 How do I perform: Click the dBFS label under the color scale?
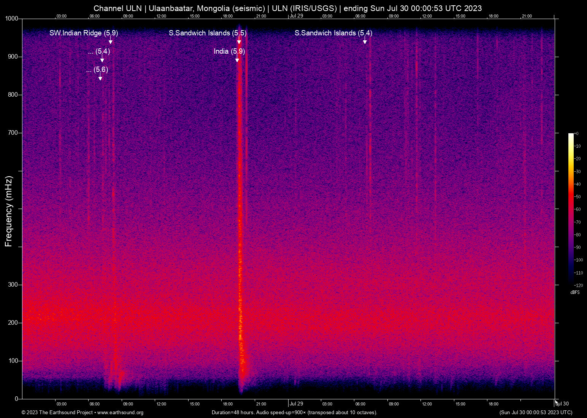pyautogui.click(x=575, y=292)
